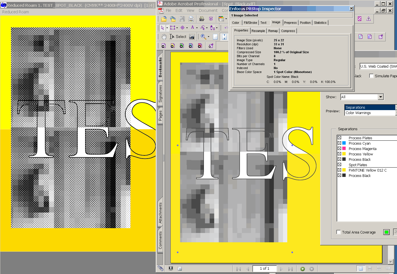Toggle the Process Magenta separation checkbox
The height and width of the screenshot is (274, 397).
pyautogui.click(x=339, y=149)
